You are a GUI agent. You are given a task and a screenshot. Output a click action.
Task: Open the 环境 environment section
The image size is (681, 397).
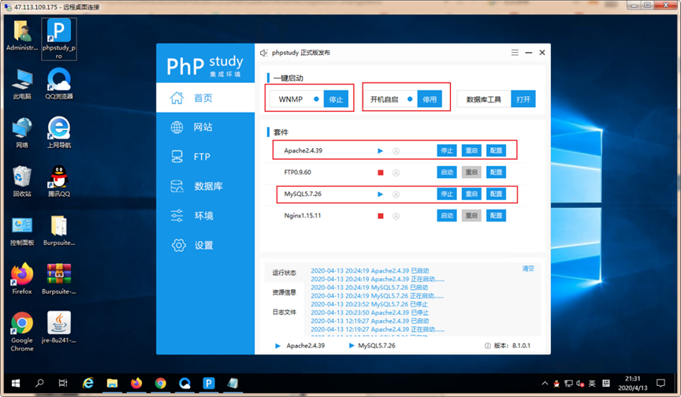coord(205,216)
